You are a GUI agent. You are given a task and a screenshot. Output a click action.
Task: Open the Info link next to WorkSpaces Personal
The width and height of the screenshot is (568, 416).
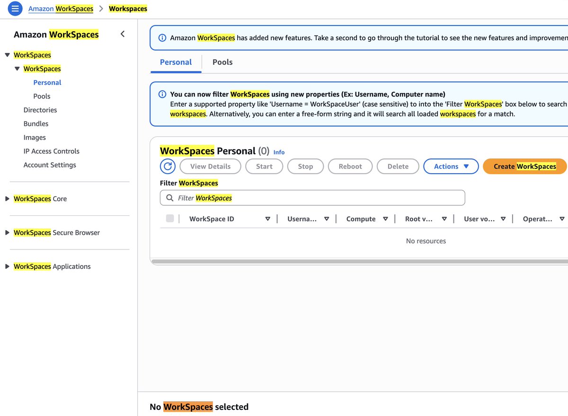point(279,152)
